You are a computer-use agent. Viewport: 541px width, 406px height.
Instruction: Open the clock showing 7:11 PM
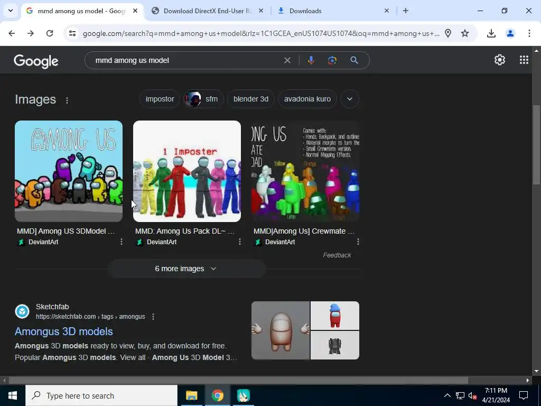(496, 395)
